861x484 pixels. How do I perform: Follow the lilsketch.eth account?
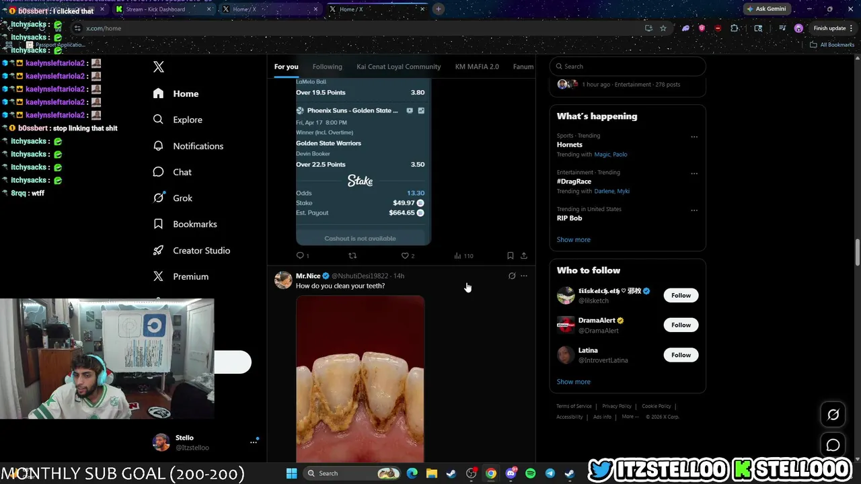click(x=681, y=295)
